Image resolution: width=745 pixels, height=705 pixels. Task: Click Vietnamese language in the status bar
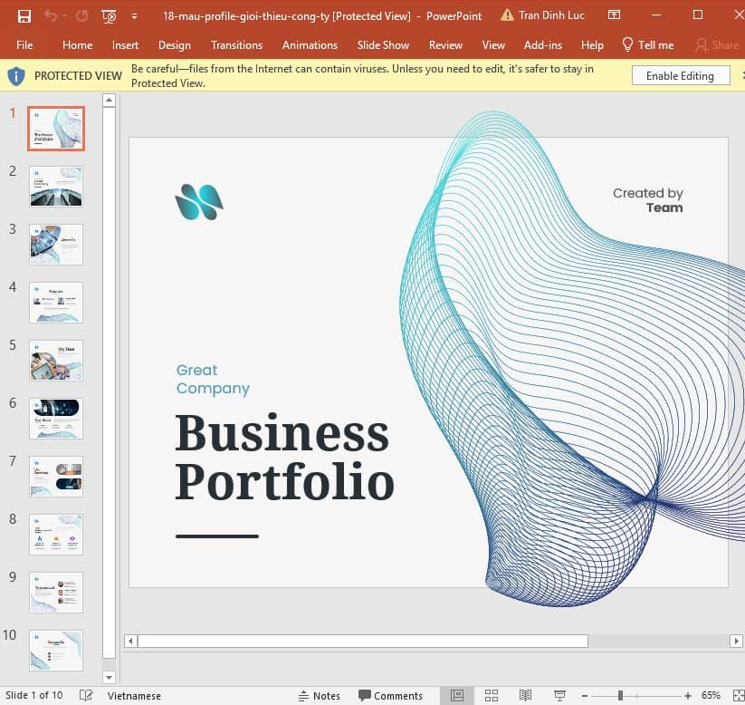click(x=134, y=695)
